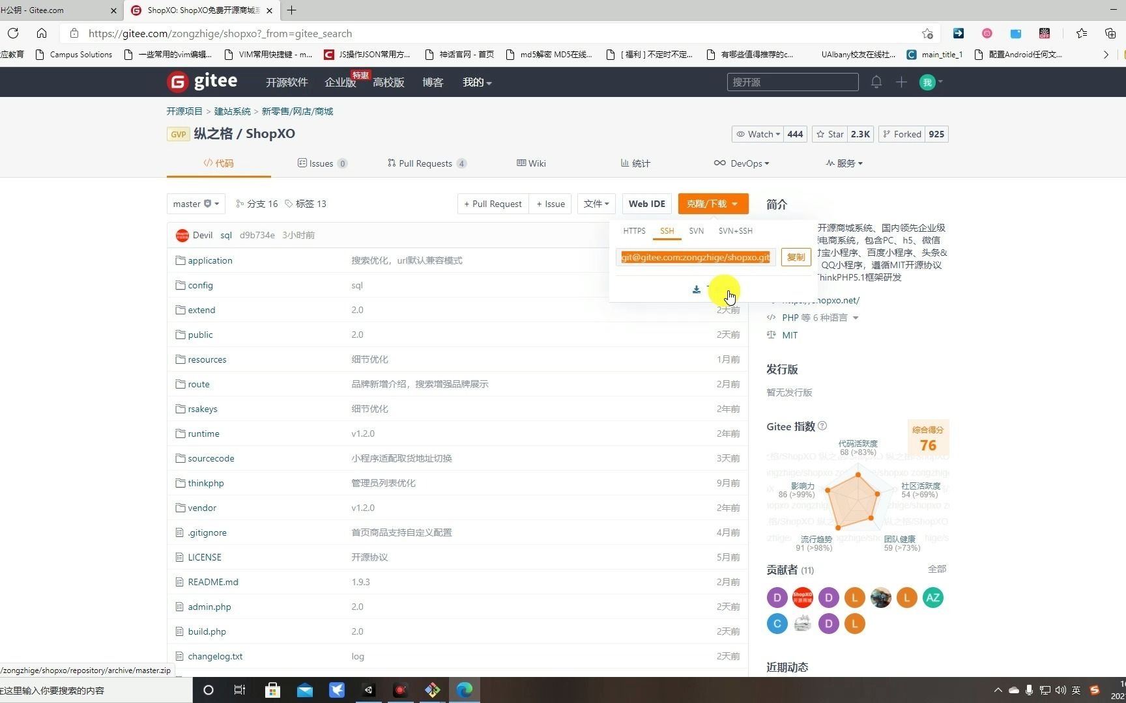Open the Issues tab
The width and height of the screenshot is (1126, 703).
point(322,163)
